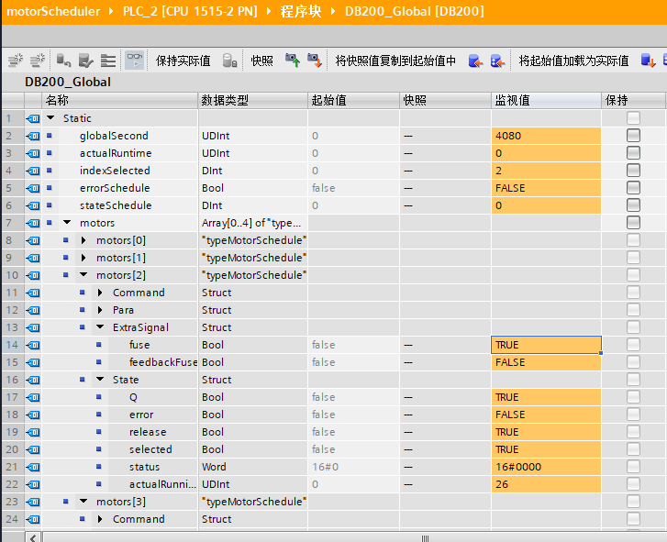The image size is (667, 542).
Task: Collapse the Static section
Action: 50,117
